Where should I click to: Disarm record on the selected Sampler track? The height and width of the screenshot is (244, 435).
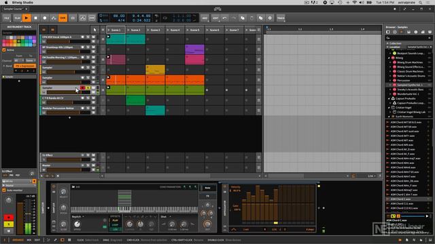click(82, 87)
